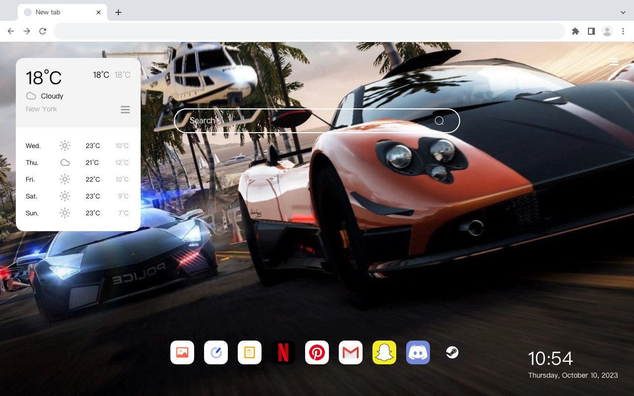
Task: Open the Gmail shortcut
Action: [x=351, y=352]
